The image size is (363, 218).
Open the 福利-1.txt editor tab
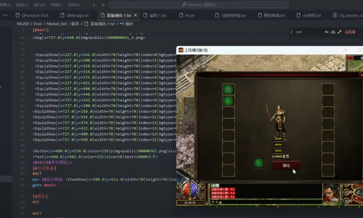pos(155,16)
